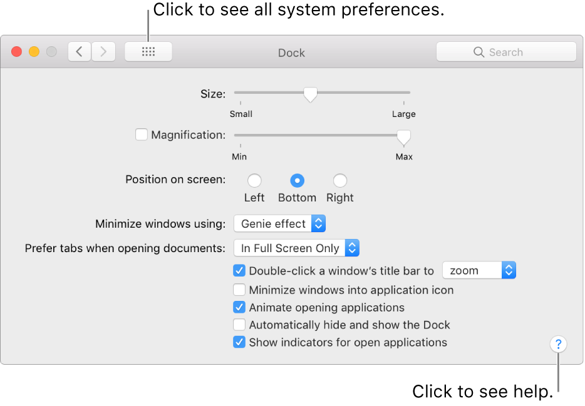Open help with the question mark button

click(558, 344)
